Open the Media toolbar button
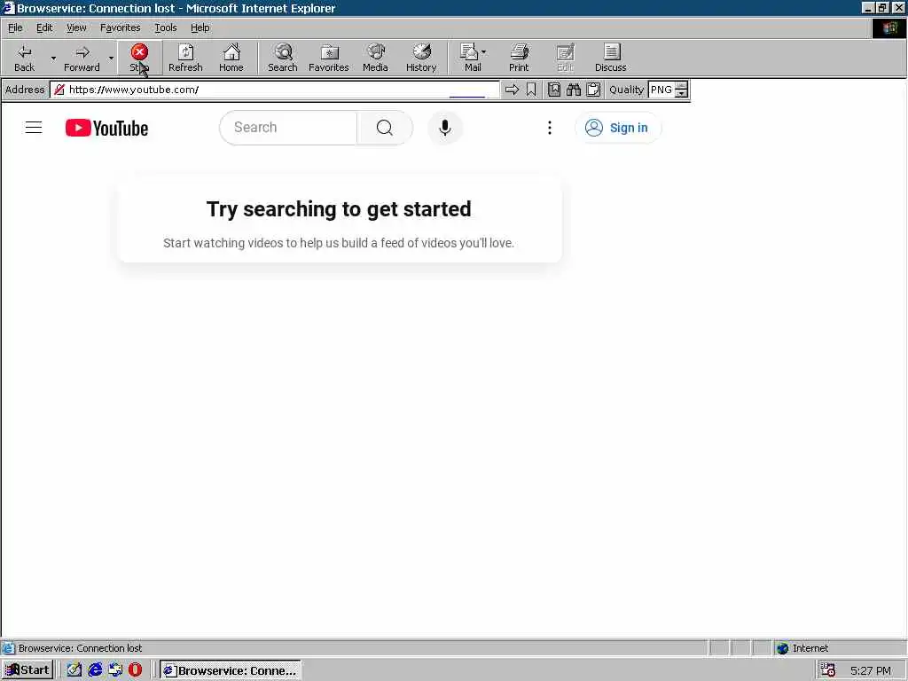The height and width of the screenshot is (681, 908). (375, 58)
